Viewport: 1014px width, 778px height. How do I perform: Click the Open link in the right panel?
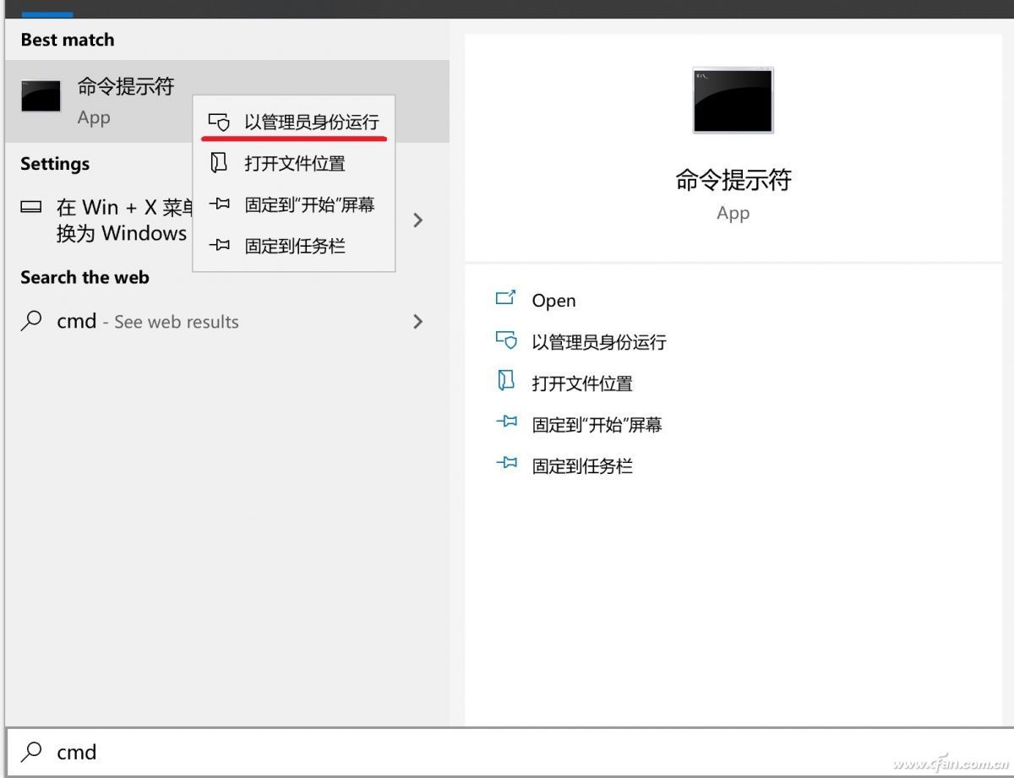553,300
